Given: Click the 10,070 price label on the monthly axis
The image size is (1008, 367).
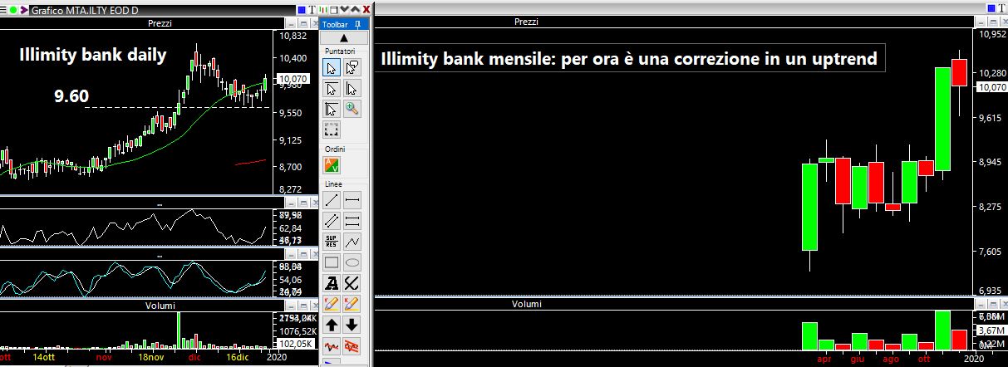Looking at the screenshot, I should [991, 86].
